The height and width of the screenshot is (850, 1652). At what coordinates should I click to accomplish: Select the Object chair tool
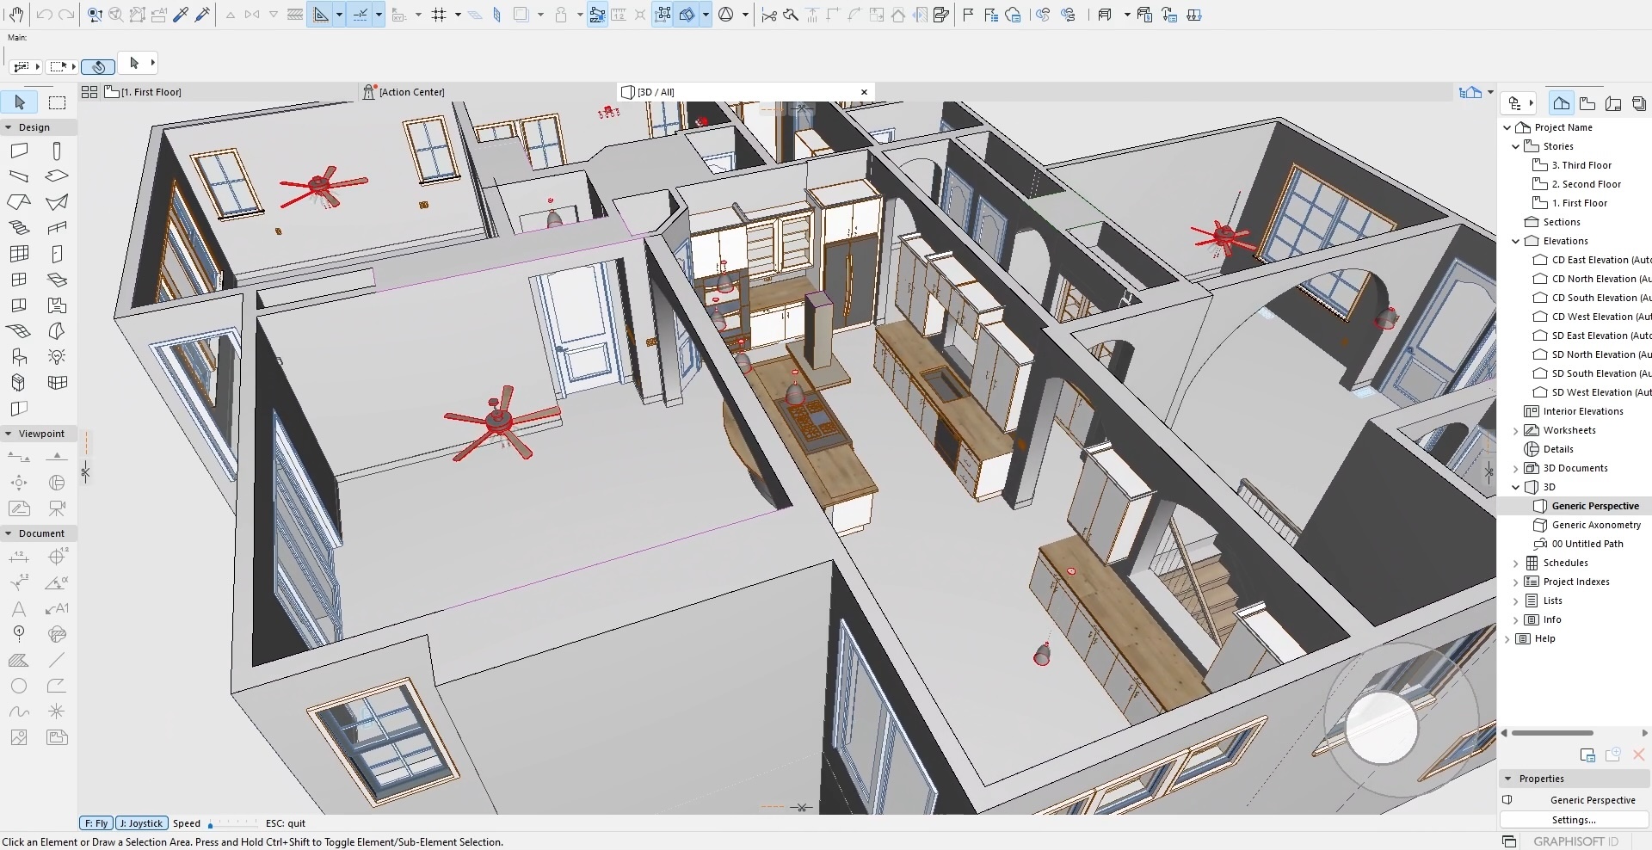19,357
